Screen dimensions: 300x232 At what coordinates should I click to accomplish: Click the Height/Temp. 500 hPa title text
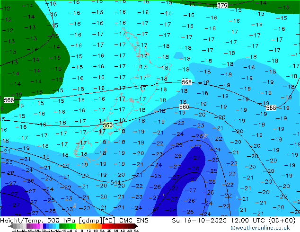[38, 221]
